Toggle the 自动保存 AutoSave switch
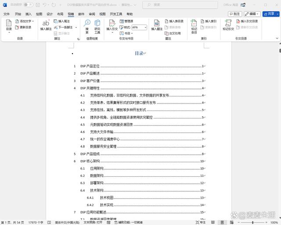 pyautogui.click(x=28, y=5)
